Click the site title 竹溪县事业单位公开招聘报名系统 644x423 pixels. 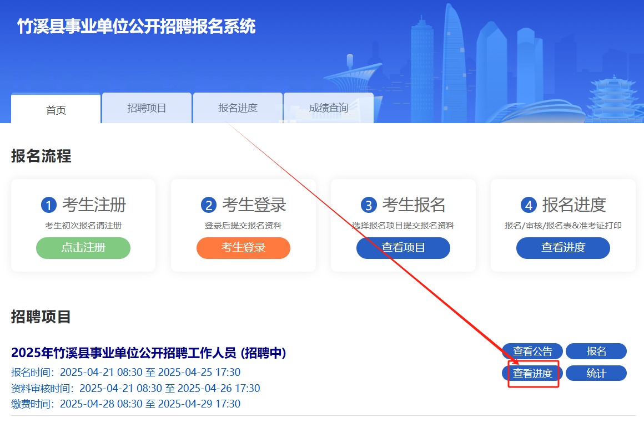(x=137, y=27)
